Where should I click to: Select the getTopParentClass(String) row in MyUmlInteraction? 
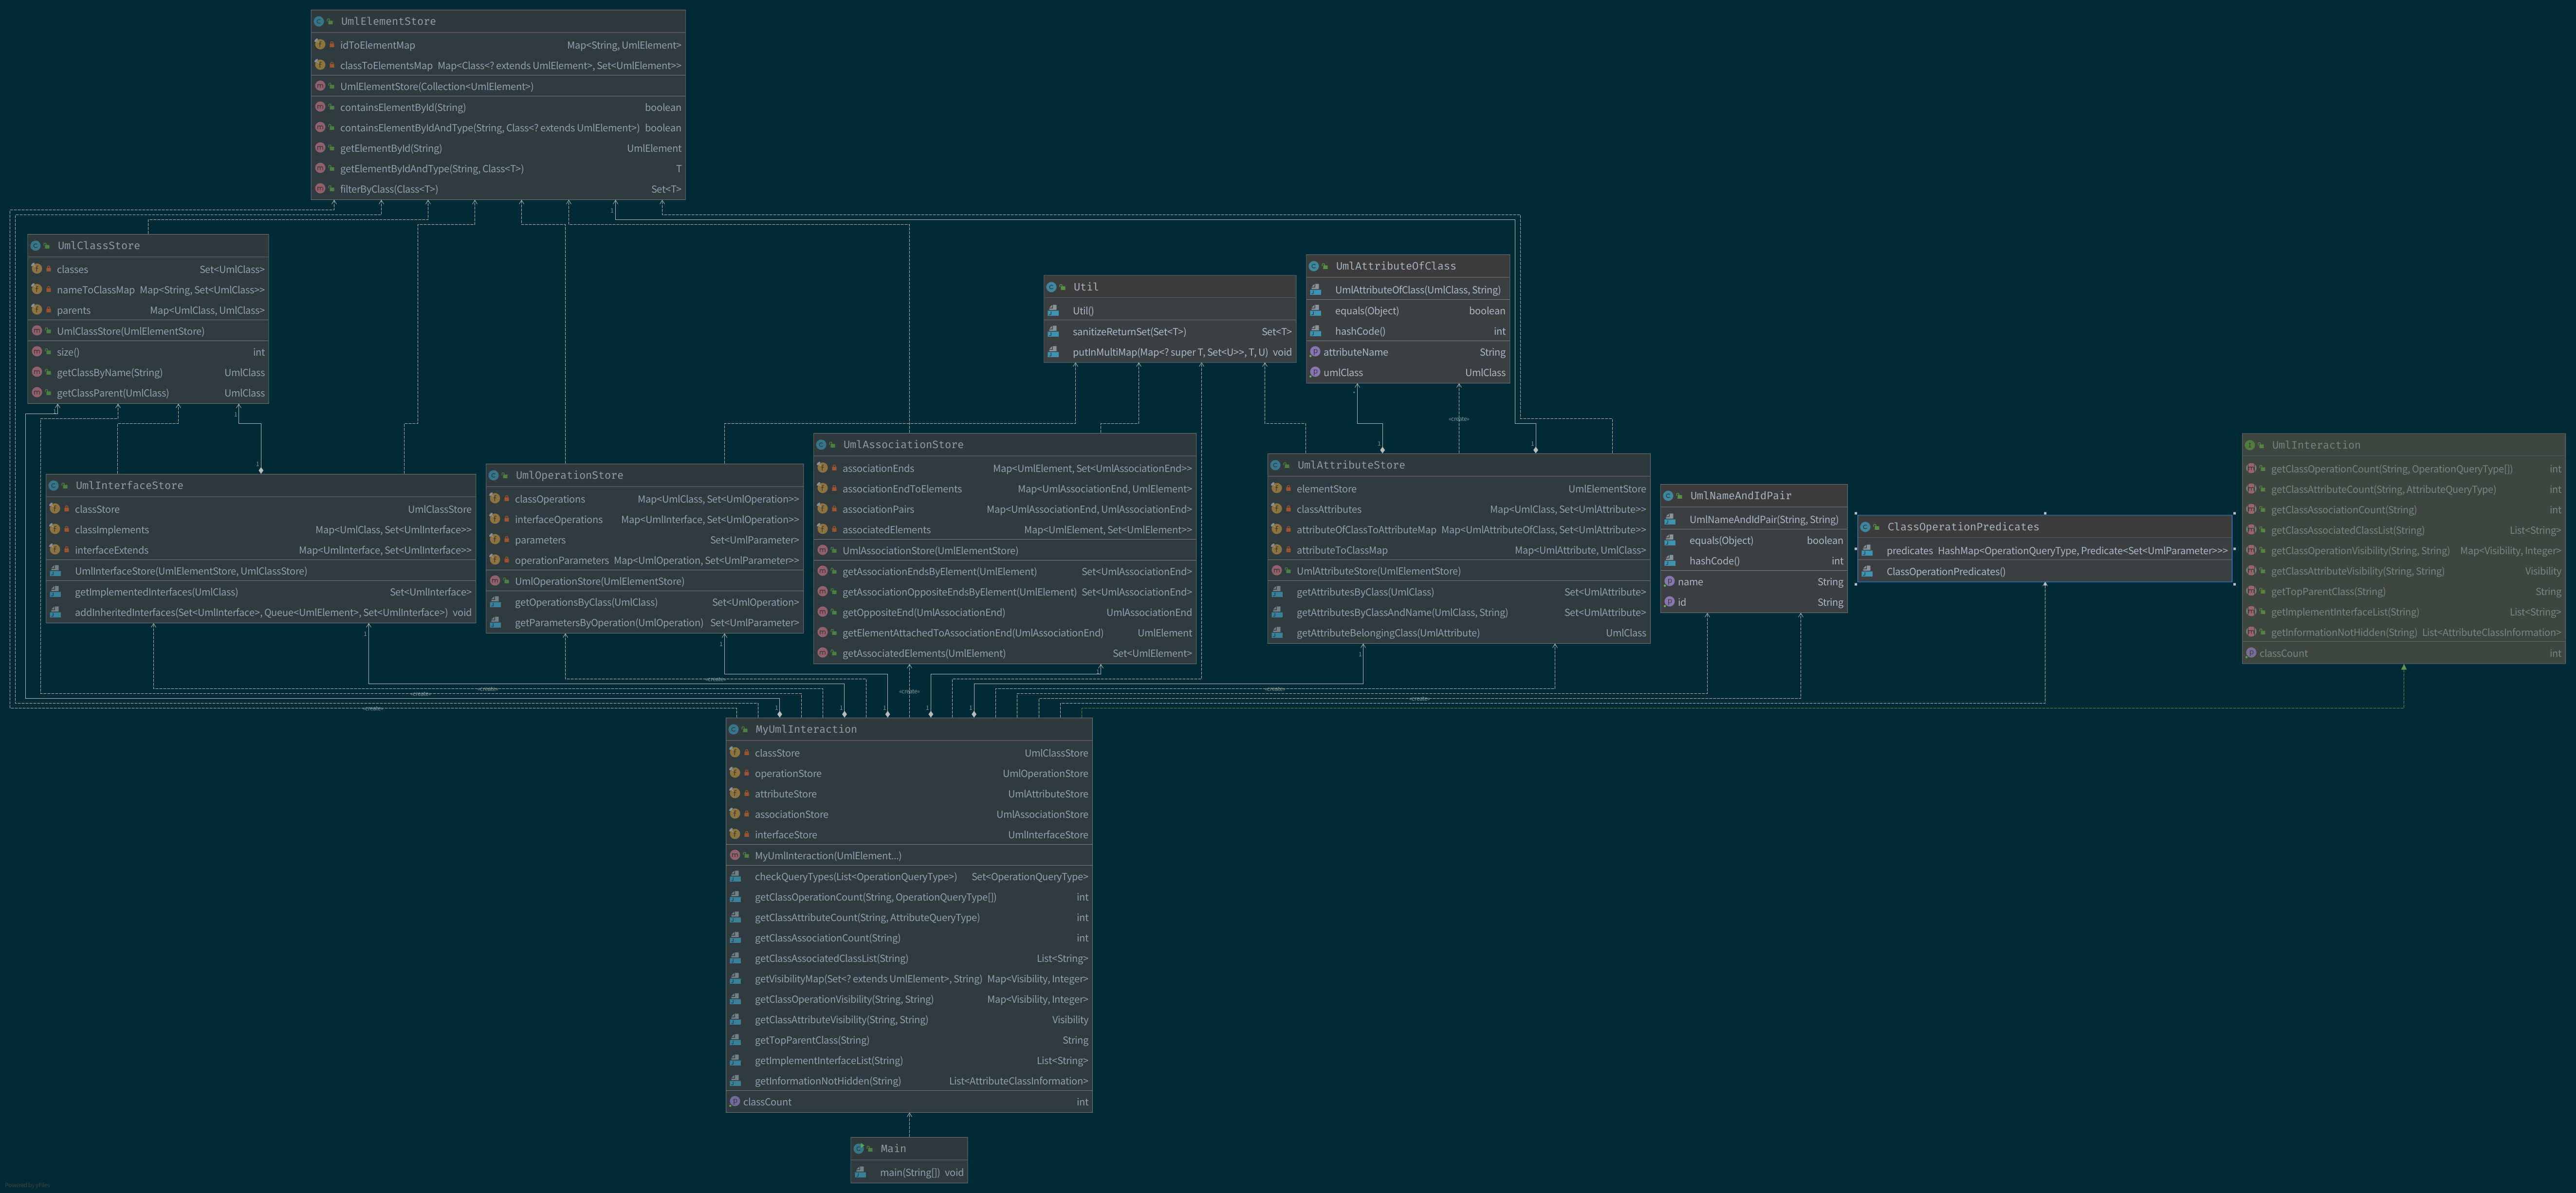pyautogui.click(x=811, y=1040)
